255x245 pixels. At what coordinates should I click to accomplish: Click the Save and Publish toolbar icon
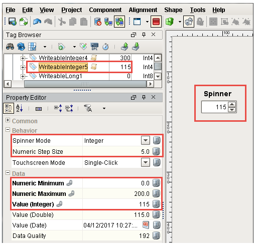(13, 22)
